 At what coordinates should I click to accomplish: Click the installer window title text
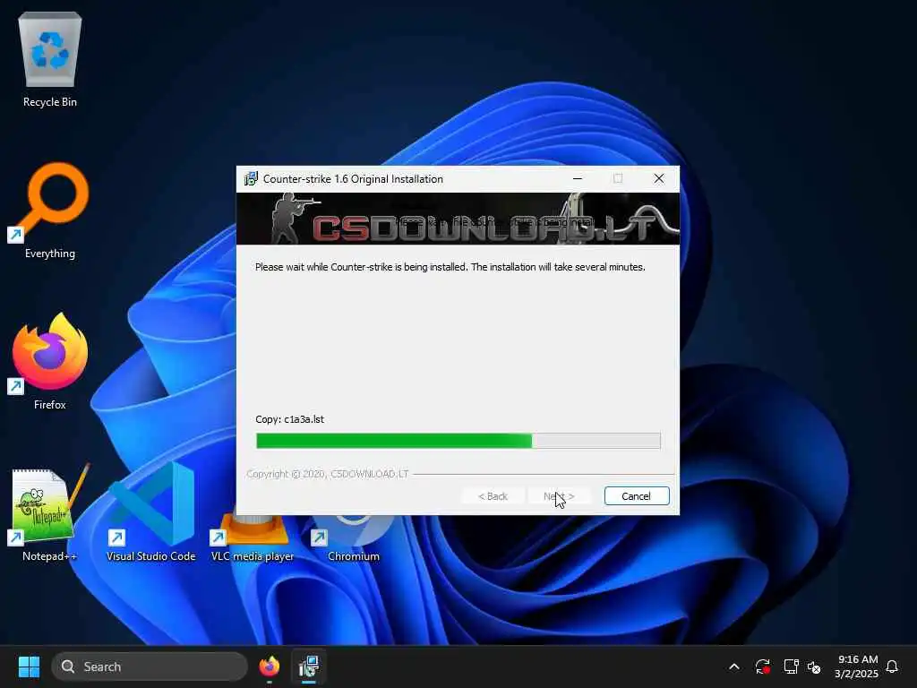tap(353, 179)
